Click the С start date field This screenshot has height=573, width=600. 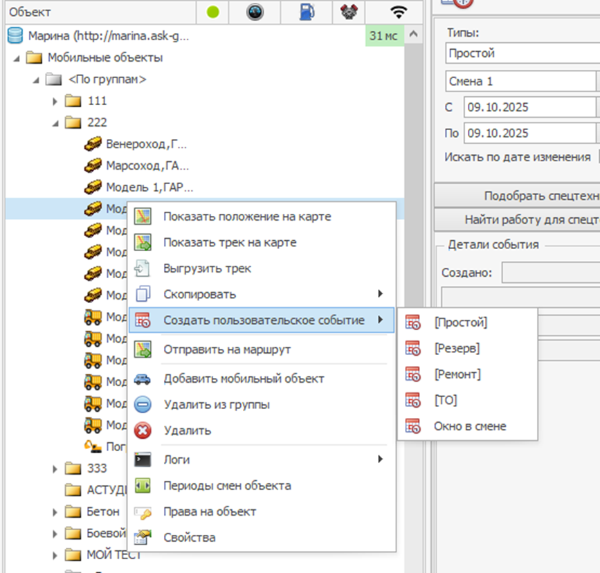pos(529,107)
